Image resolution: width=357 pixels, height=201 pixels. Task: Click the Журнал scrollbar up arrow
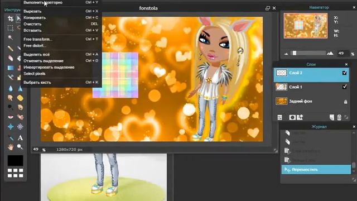point(354,133)
